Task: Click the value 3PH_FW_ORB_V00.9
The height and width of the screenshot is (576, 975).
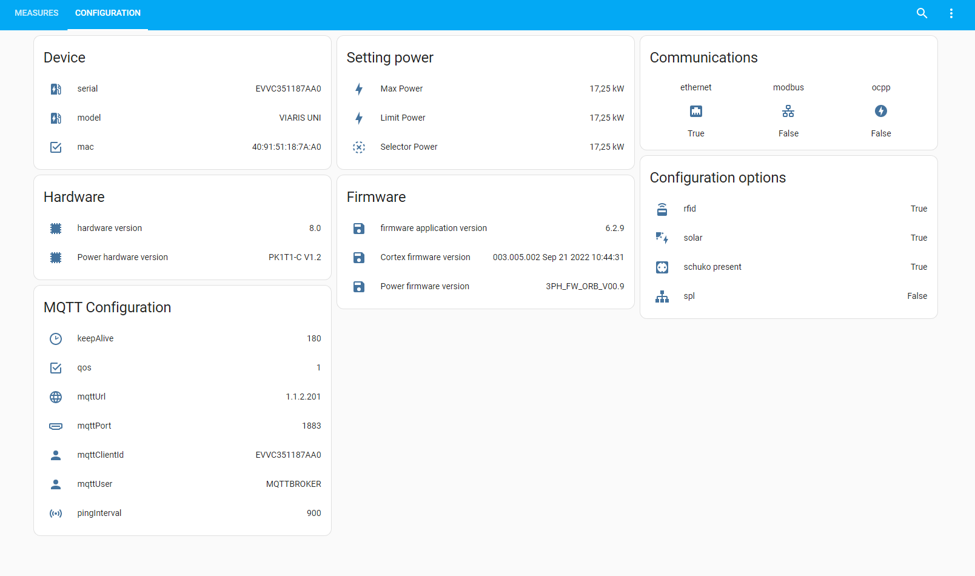Action: coord(585,286)
